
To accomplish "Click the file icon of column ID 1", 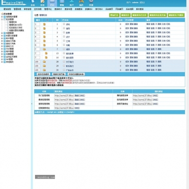I will coord(44,25).
